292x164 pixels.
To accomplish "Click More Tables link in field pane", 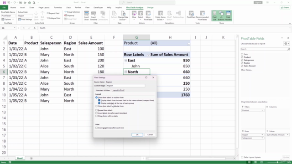I will pos(246,70).
